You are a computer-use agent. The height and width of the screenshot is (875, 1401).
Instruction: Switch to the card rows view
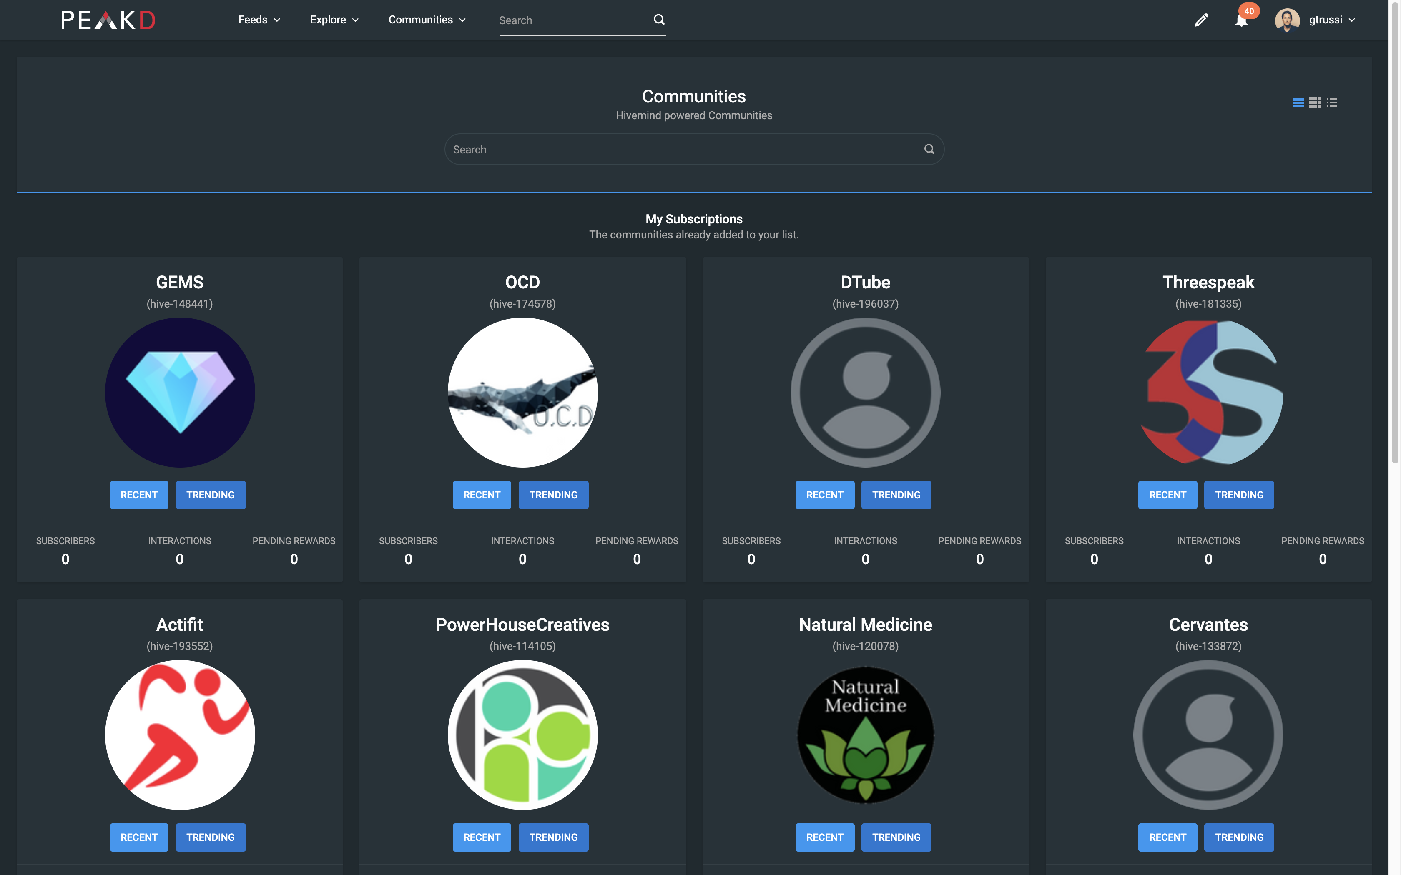pyautogui.click(x=1298, y=102)
